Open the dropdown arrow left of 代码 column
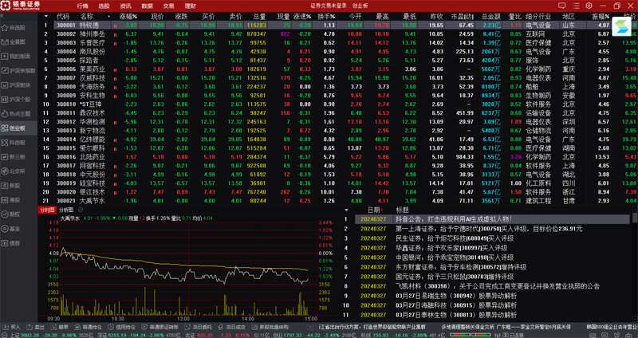Viewport: 638px width, 338px height. click(x=46, y=17)
